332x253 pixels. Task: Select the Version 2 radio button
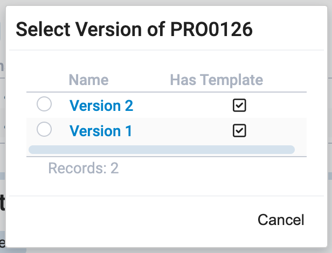44,104
